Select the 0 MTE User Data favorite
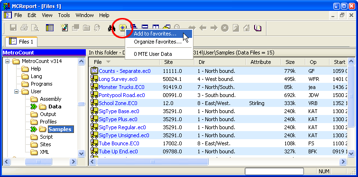Image resolution: width=358 pixels, height=177 pixels. point(159,54)
